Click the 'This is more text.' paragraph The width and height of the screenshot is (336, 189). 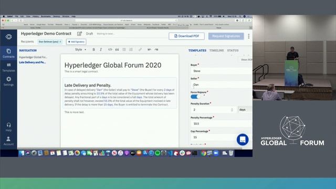point(75,112)
